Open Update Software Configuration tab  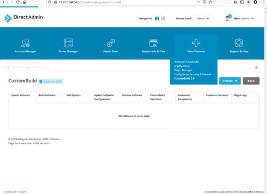[x=106, y=97]
